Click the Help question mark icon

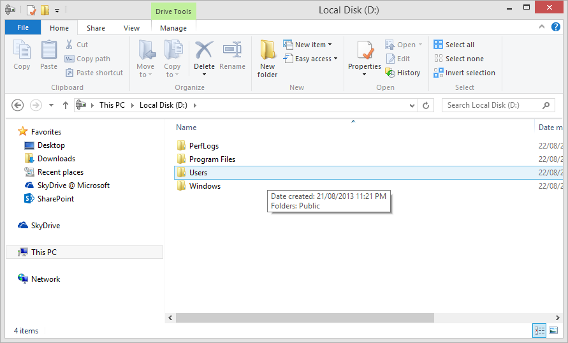click(555, 27)
